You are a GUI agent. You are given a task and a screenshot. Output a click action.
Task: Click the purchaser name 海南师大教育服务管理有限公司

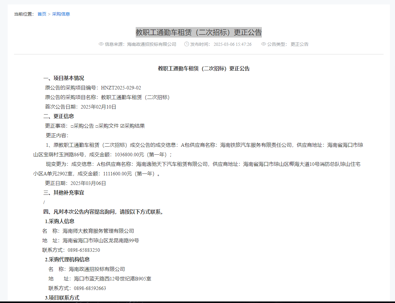point(98,231)
